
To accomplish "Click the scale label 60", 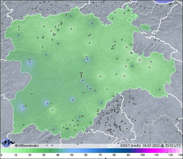I will [x=86, y=155].
